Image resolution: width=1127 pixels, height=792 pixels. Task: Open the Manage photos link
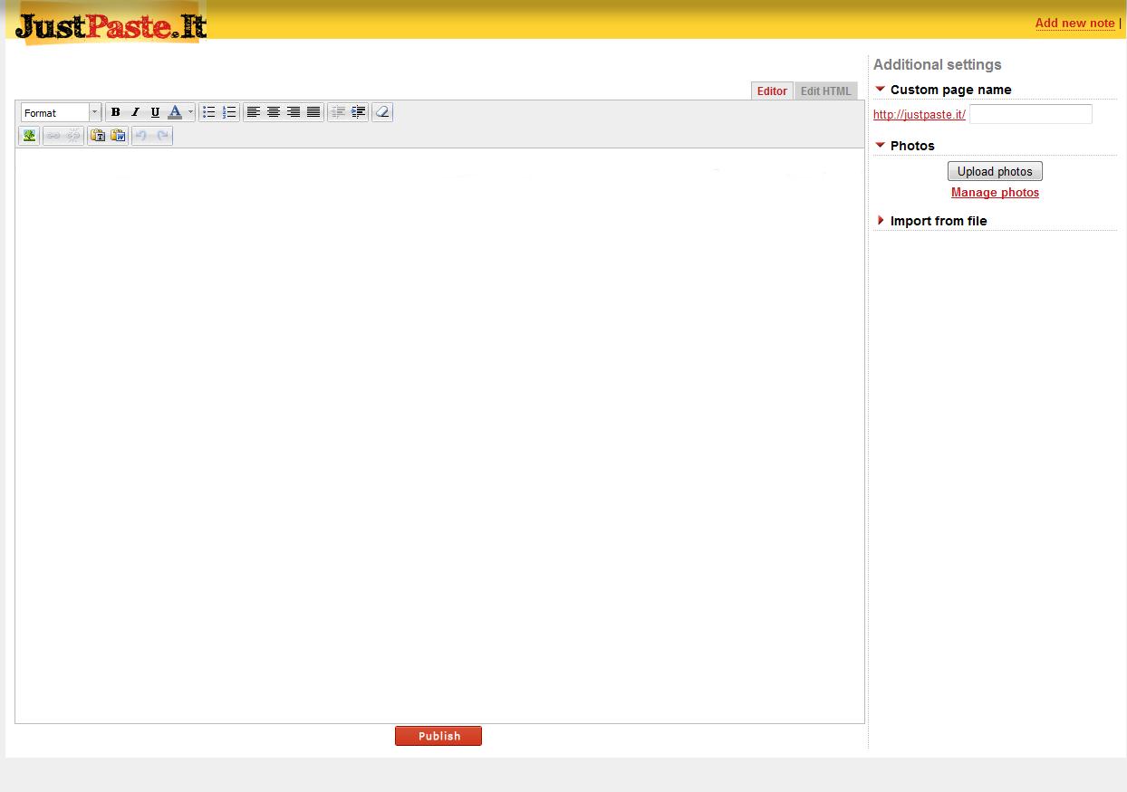point(995,192)
